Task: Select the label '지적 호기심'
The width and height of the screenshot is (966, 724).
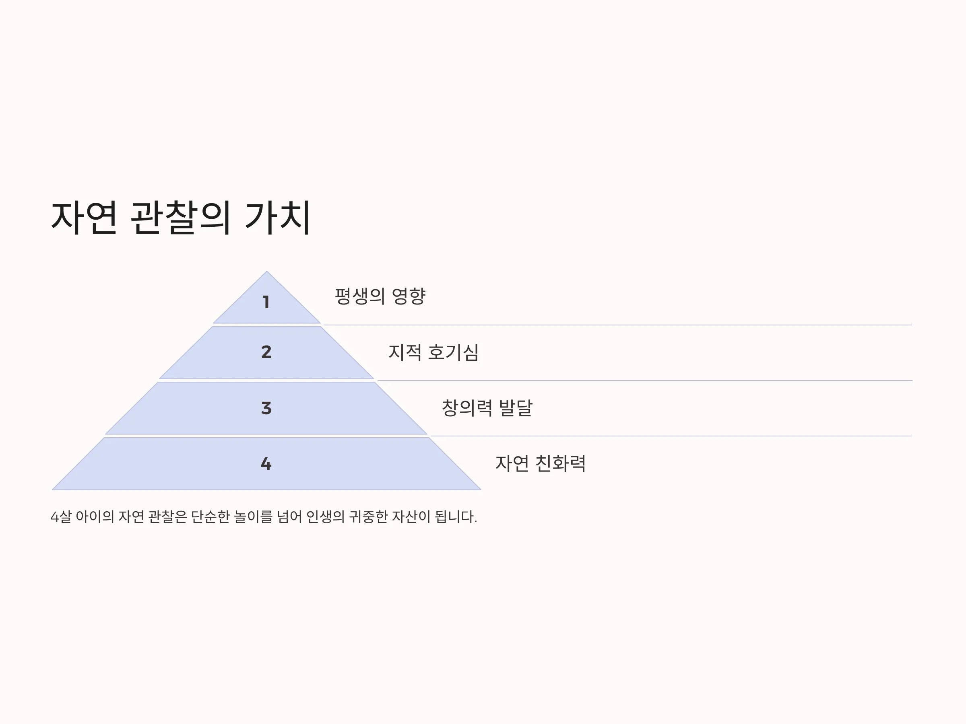Action: [433, 352]
